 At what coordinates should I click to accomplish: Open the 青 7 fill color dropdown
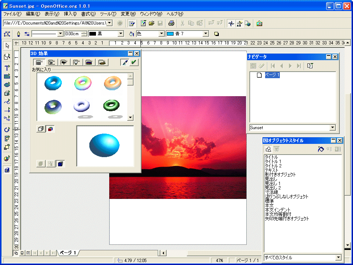point(206,34)
